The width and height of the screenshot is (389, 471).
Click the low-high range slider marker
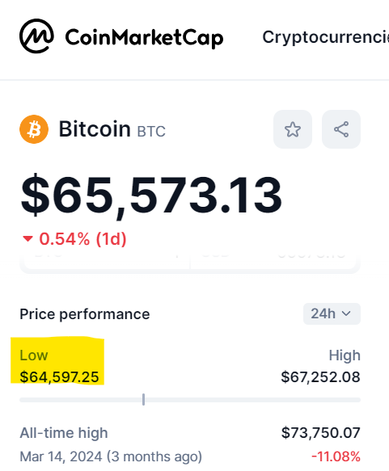tap(143, 400)
